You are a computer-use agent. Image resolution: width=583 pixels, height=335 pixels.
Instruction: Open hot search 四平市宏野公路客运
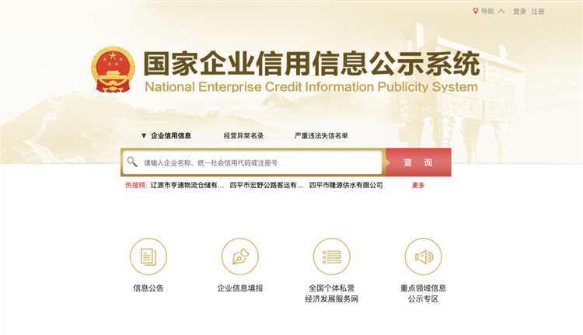click(267, 185)
